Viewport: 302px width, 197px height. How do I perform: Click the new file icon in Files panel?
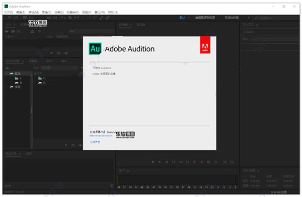(19, 31)
